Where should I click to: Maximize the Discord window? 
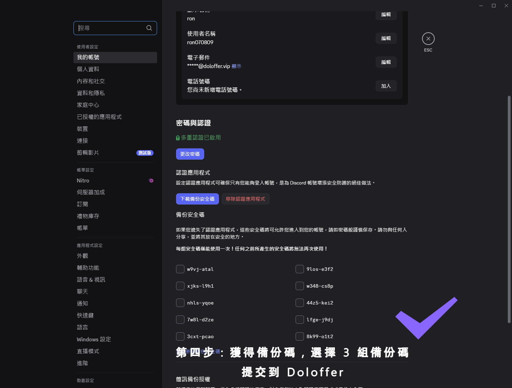tap(494, 6)
